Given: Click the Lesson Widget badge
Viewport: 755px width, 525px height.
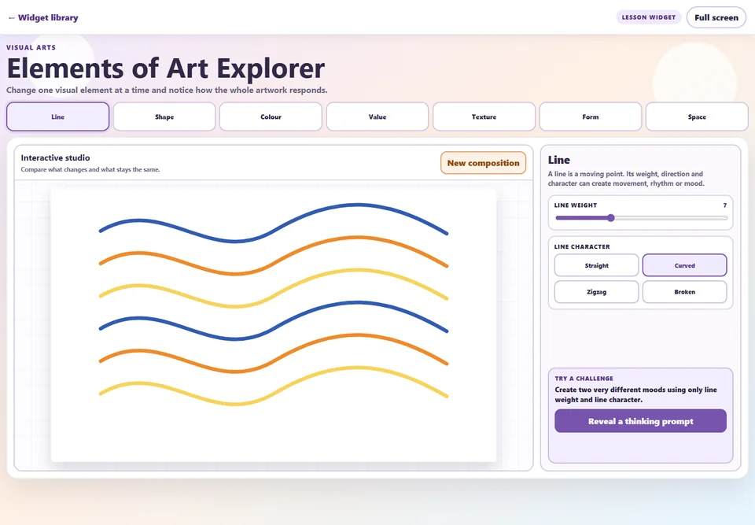Looking at the screenshot, I should point(648,17).
